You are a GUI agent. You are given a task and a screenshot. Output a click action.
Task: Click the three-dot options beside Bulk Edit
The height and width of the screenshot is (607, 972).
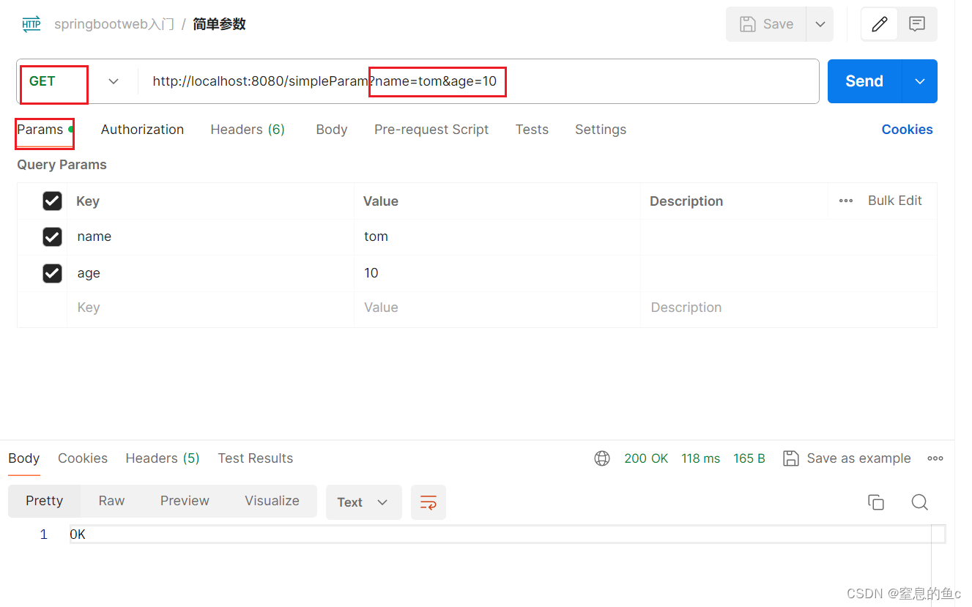coord(846,201)
